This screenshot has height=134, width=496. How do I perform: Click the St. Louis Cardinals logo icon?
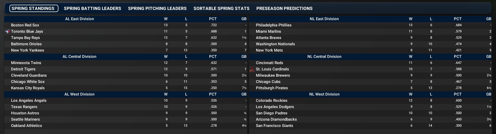[252, 69]
